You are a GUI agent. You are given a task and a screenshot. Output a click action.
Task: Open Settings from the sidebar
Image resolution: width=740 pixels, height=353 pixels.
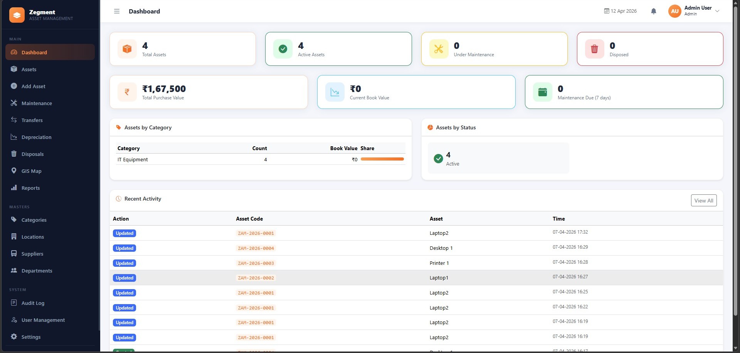(x=31, y=337)
